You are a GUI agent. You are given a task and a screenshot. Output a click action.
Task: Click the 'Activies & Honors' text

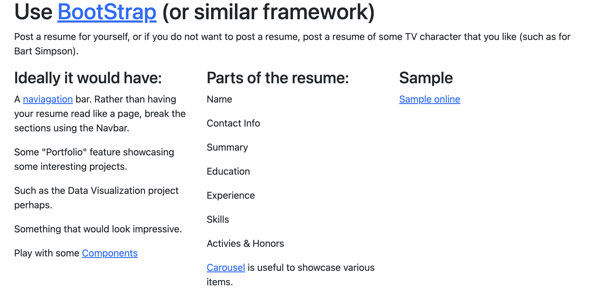tap(245, 243)
